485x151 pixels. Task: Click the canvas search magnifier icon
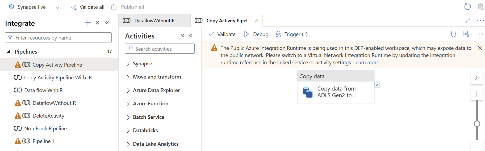pos(477,78)
